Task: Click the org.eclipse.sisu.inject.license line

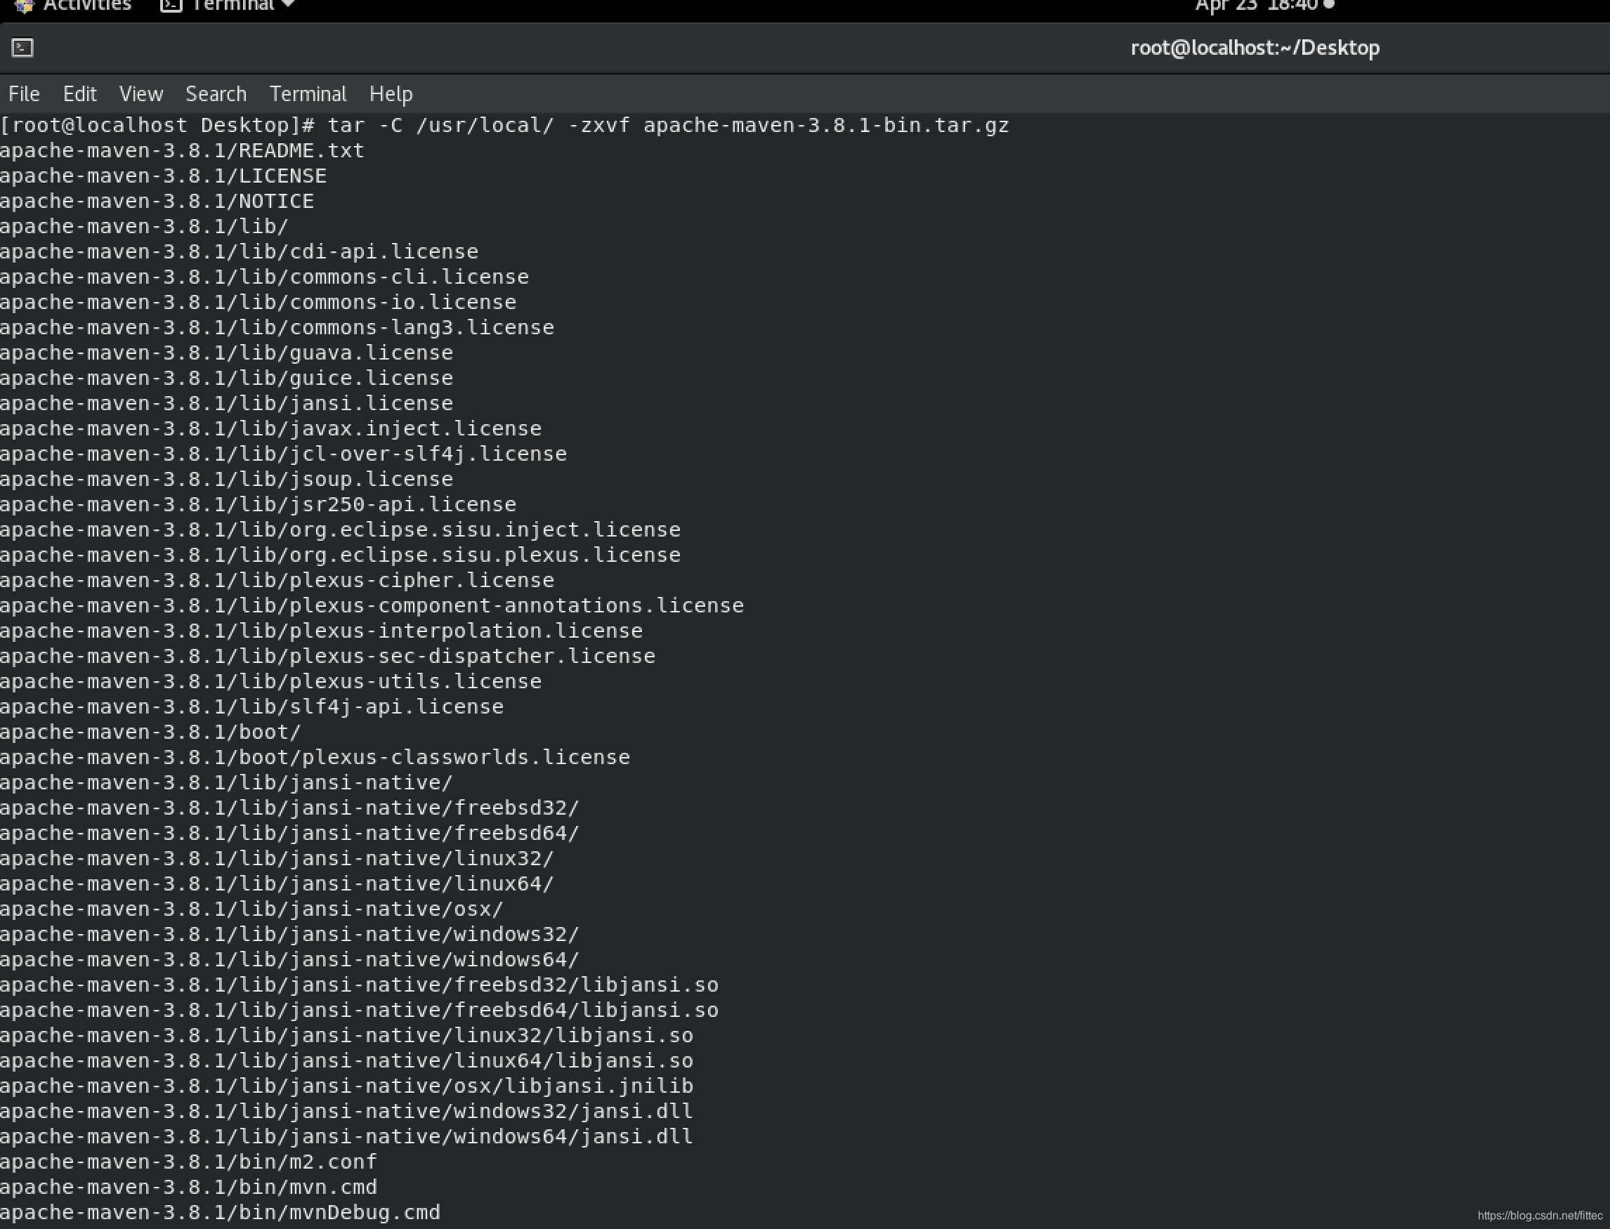Action: 340,530
